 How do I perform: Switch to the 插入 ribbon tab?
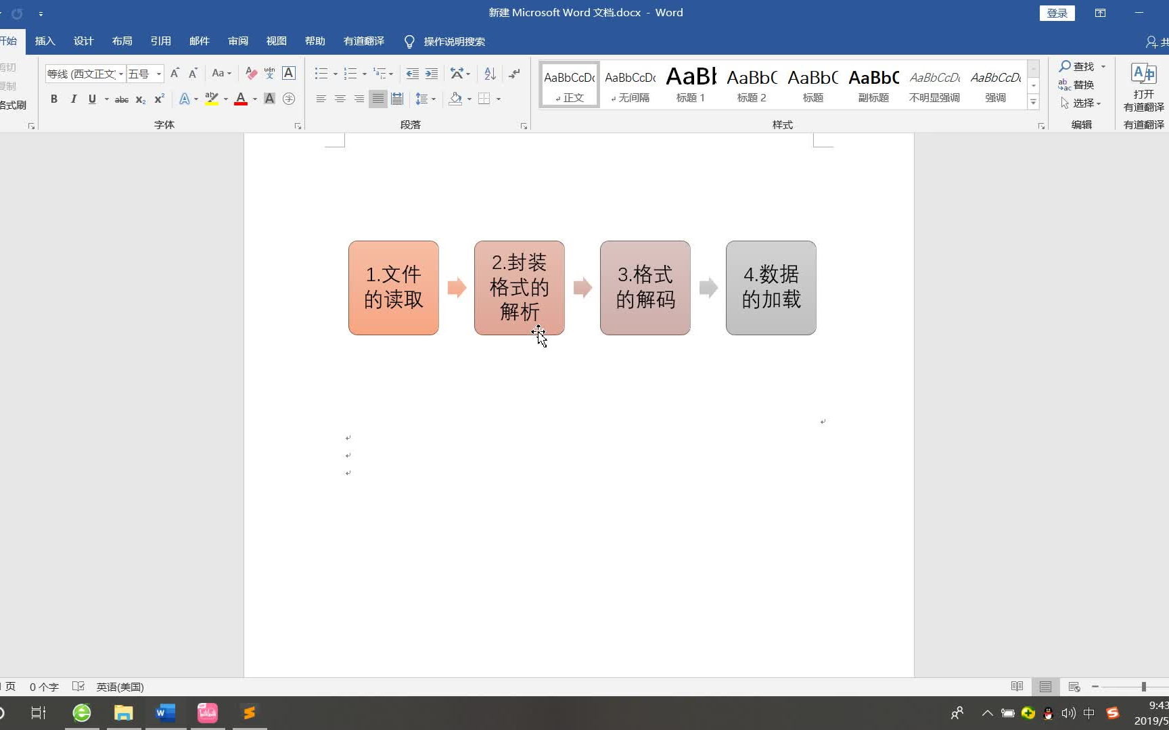tap(45, 41)
